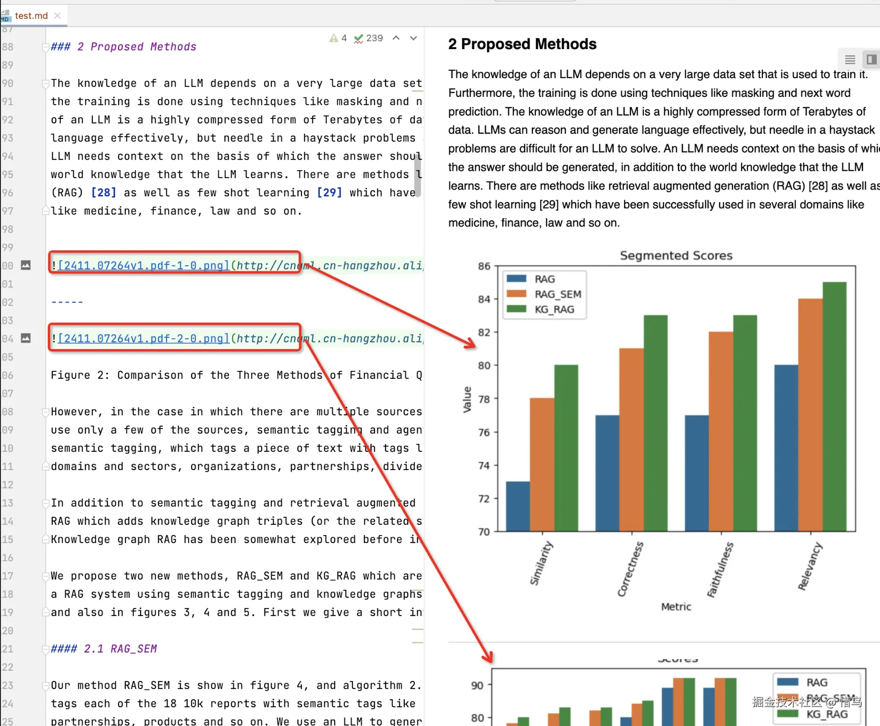This screenshot has width=880, height=726.
Task: Click gutter image icon beside pdf-2-0.png line
Action: pyautogui.click(x=26, y=338)
